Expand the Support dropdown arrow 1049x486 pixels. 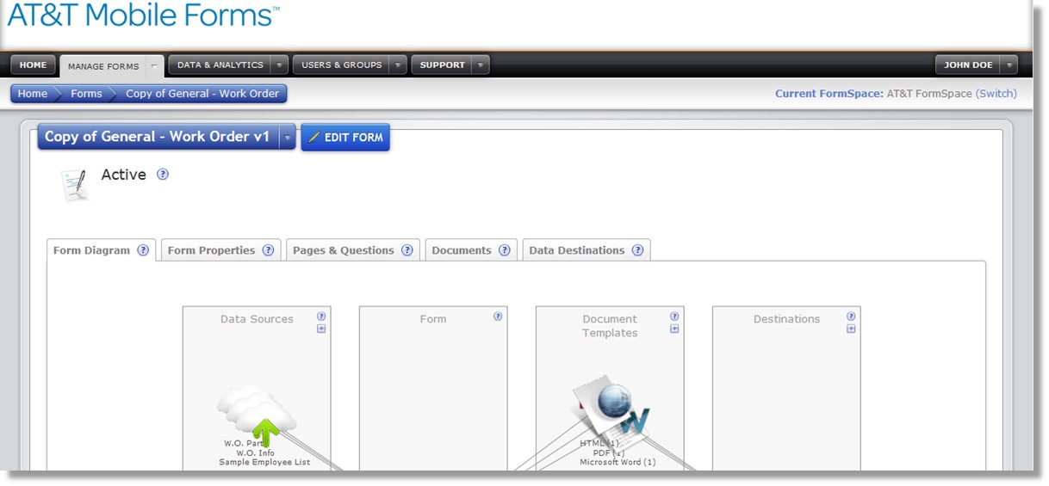tap(481, 65)
